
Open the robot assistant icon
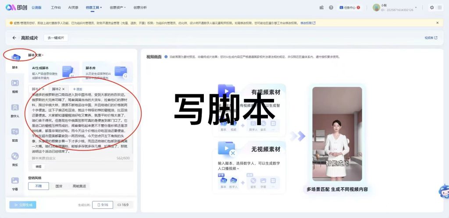tap(444, 191)
